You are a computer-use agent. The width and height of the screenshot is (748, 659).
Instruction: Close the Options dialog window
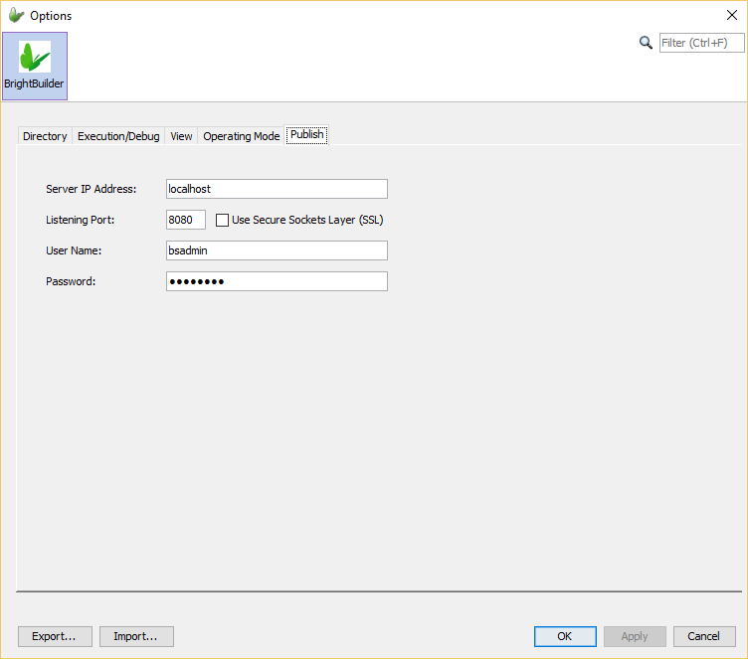[731, 15]
